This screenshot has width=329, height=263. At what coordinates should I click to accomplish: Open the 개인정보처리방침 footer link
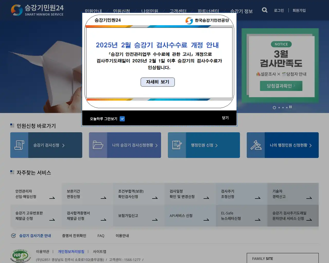(x=71, y=251)
